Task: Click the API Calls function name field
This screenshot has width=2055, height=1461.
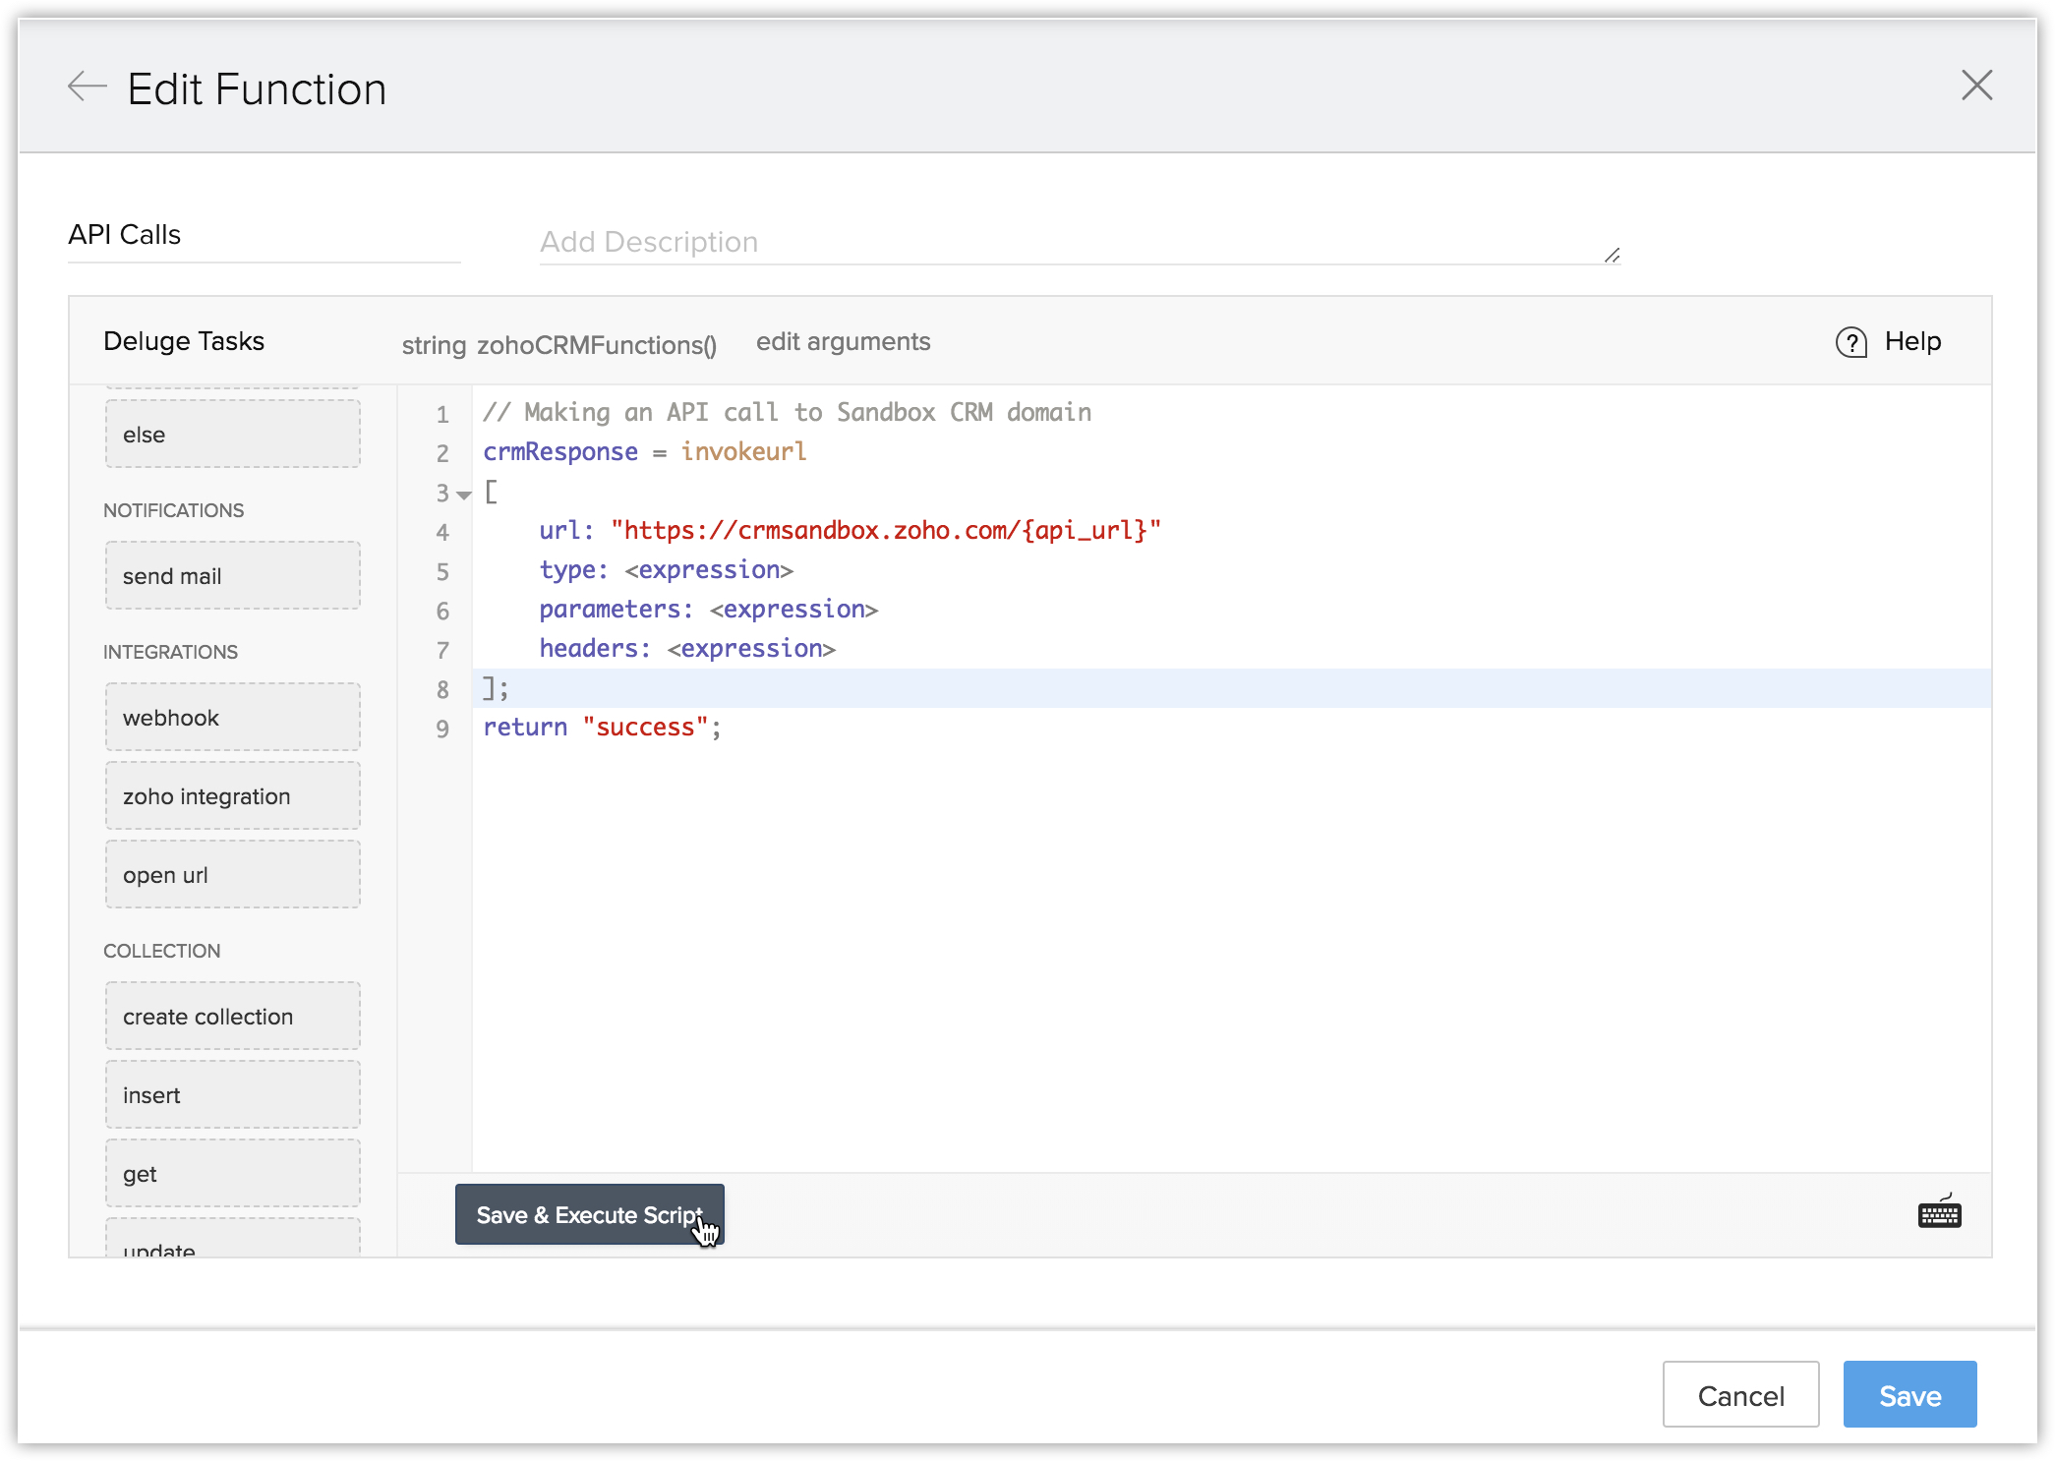Action: 264,235
